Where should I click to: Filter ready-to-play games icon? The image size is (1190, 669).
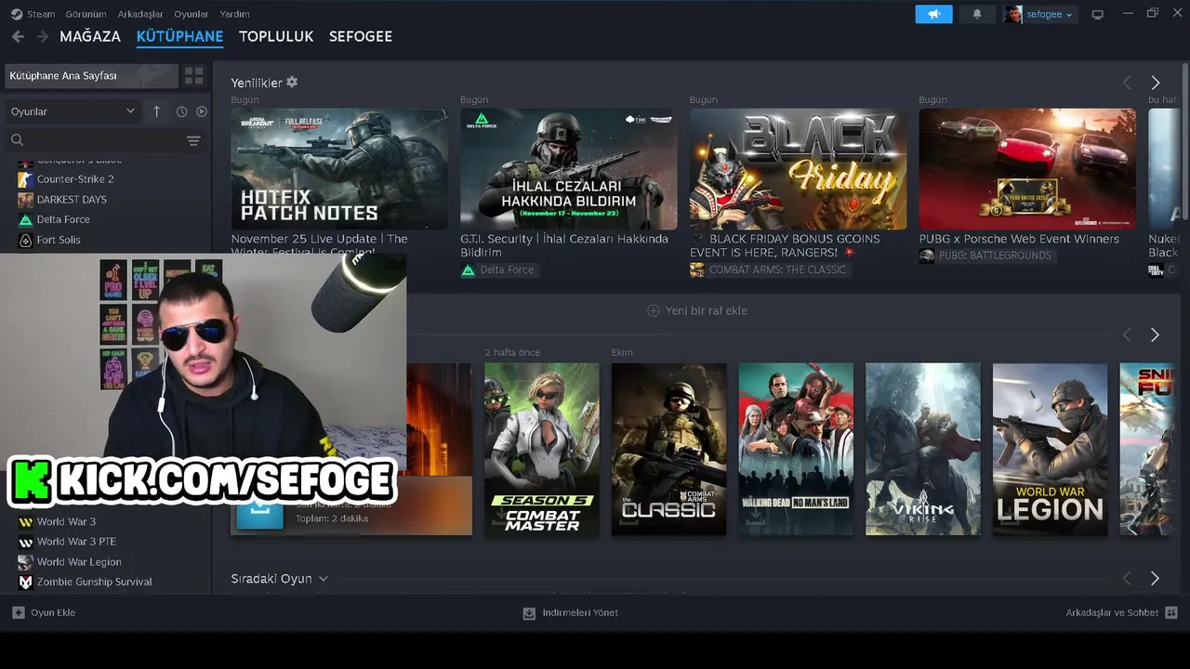pyautogui.click(x=201, y=111)
